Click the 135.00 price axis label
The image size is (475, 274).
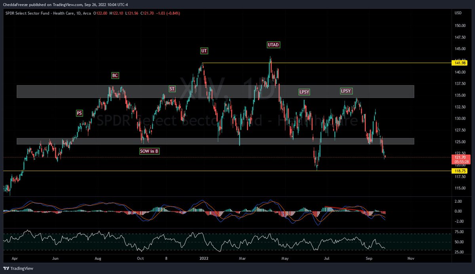(x=460, y=95)
